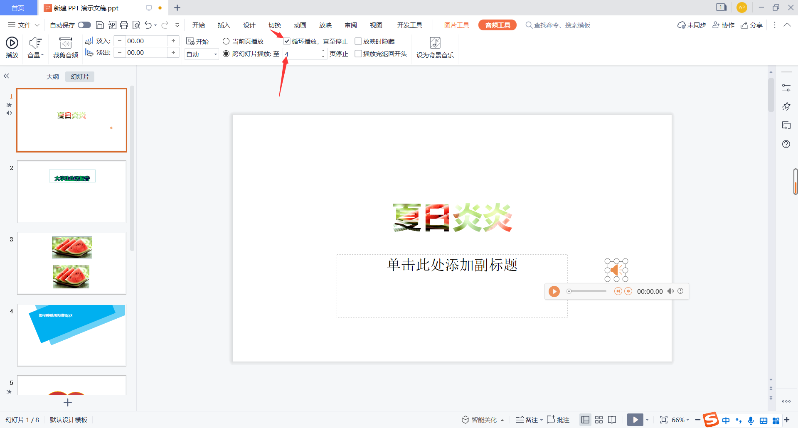This screenshot has width=798, height=428.
Task: Click the rewind button in audio player
Action: click(x=618, y=291)
